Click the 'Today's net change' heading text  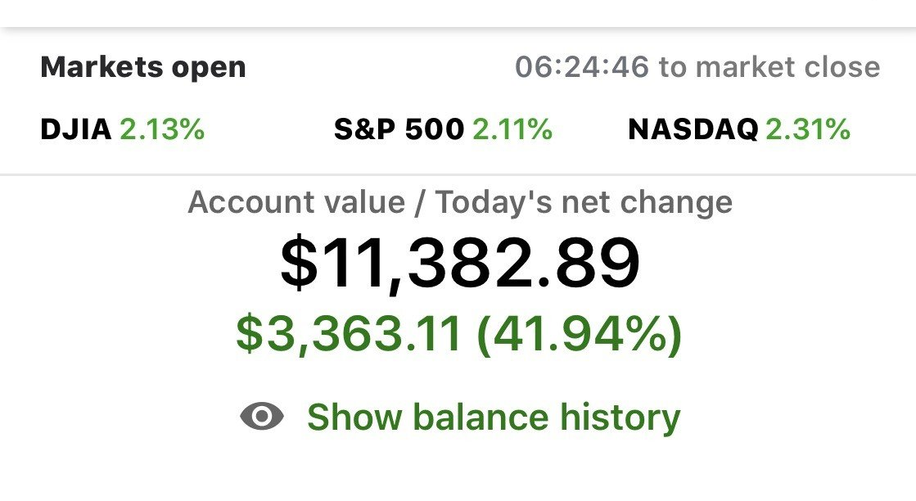point(584,203)
